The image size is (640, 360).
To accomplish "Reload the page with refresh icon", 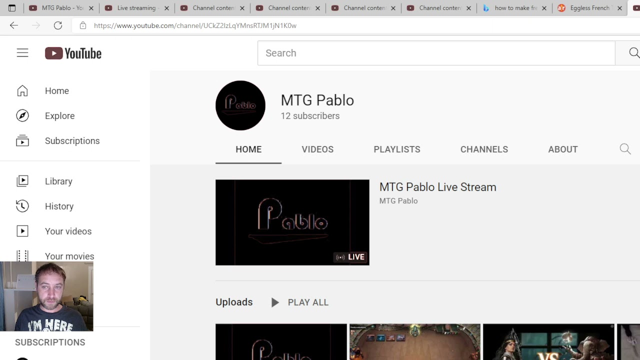I will click(58, 25).
